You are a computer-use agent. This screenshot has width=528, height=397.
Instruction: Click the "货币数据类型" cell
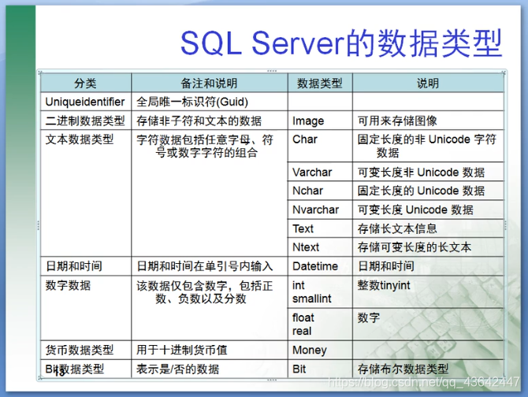point(86,350)
